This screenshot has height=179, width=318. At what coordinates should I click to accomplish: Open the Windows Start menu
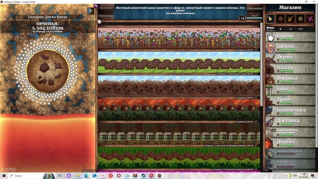(3, 176)
